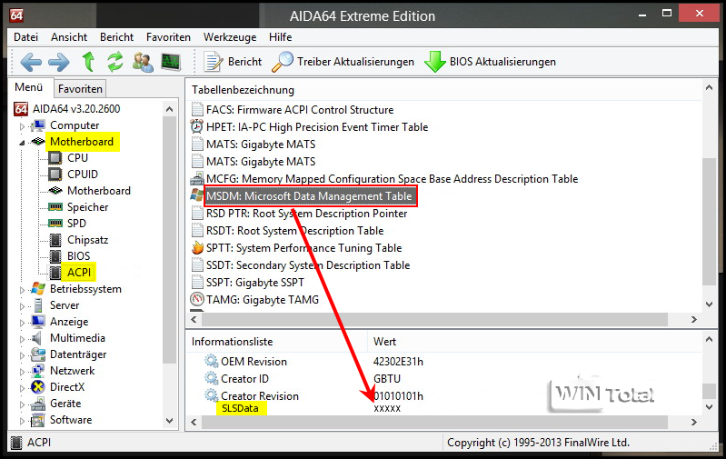Expand the Anzeige tree node
726x459 pixels.
(x=22, y=323)
